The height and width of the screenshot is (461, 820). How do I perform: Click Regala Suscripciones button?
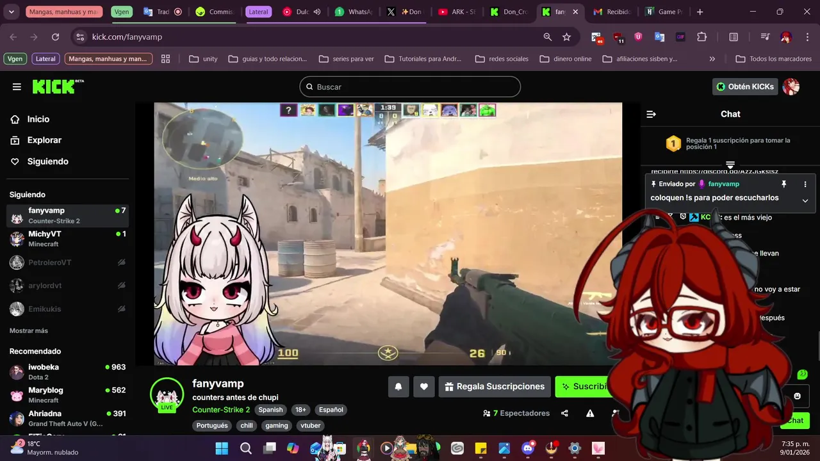tap(495, 387)
